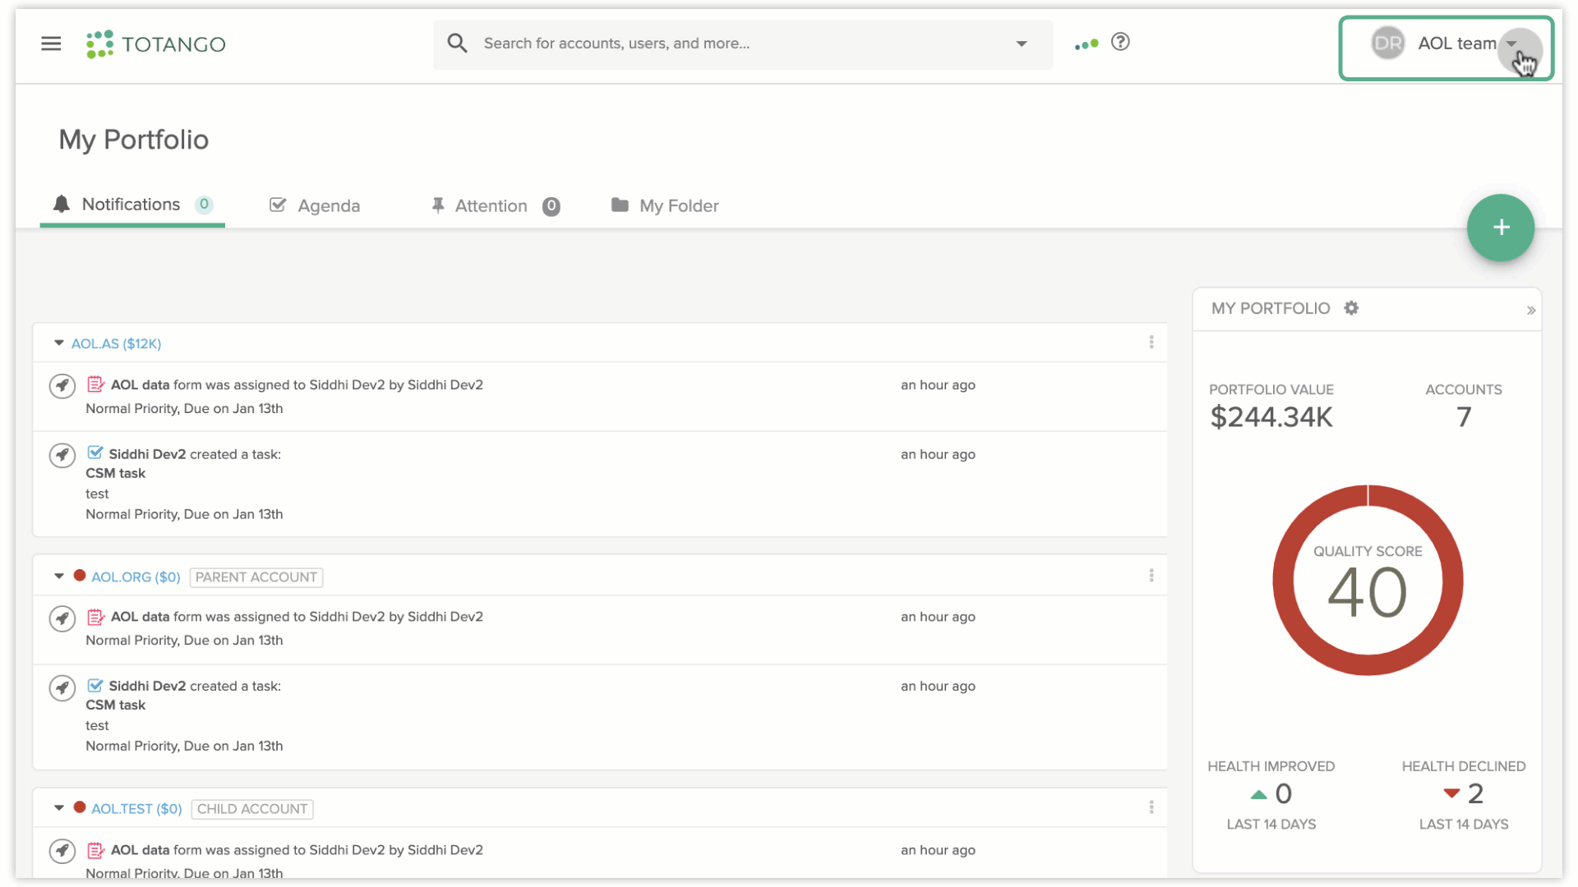Click rocket icon on AOL.ORG data form row
This screenshot has height=887, width=1578.
[62, 618]
